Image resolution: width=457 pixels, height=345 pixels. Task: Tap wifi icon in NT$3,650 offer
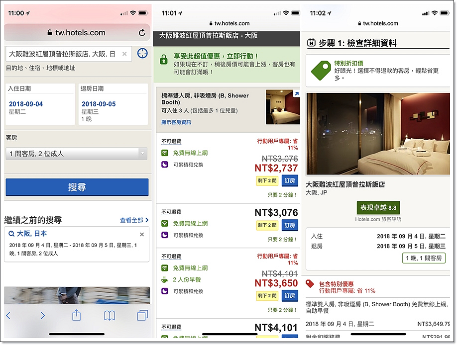pos(165,268)
